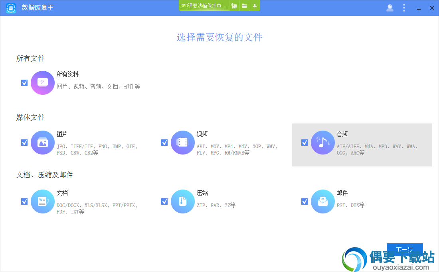Click the 视频 label

[x=202, y=134]
